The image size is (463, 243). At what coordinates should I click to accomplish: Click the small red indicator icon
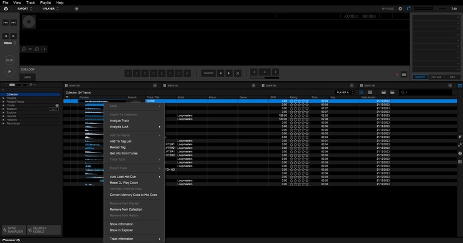coord(397,75)
